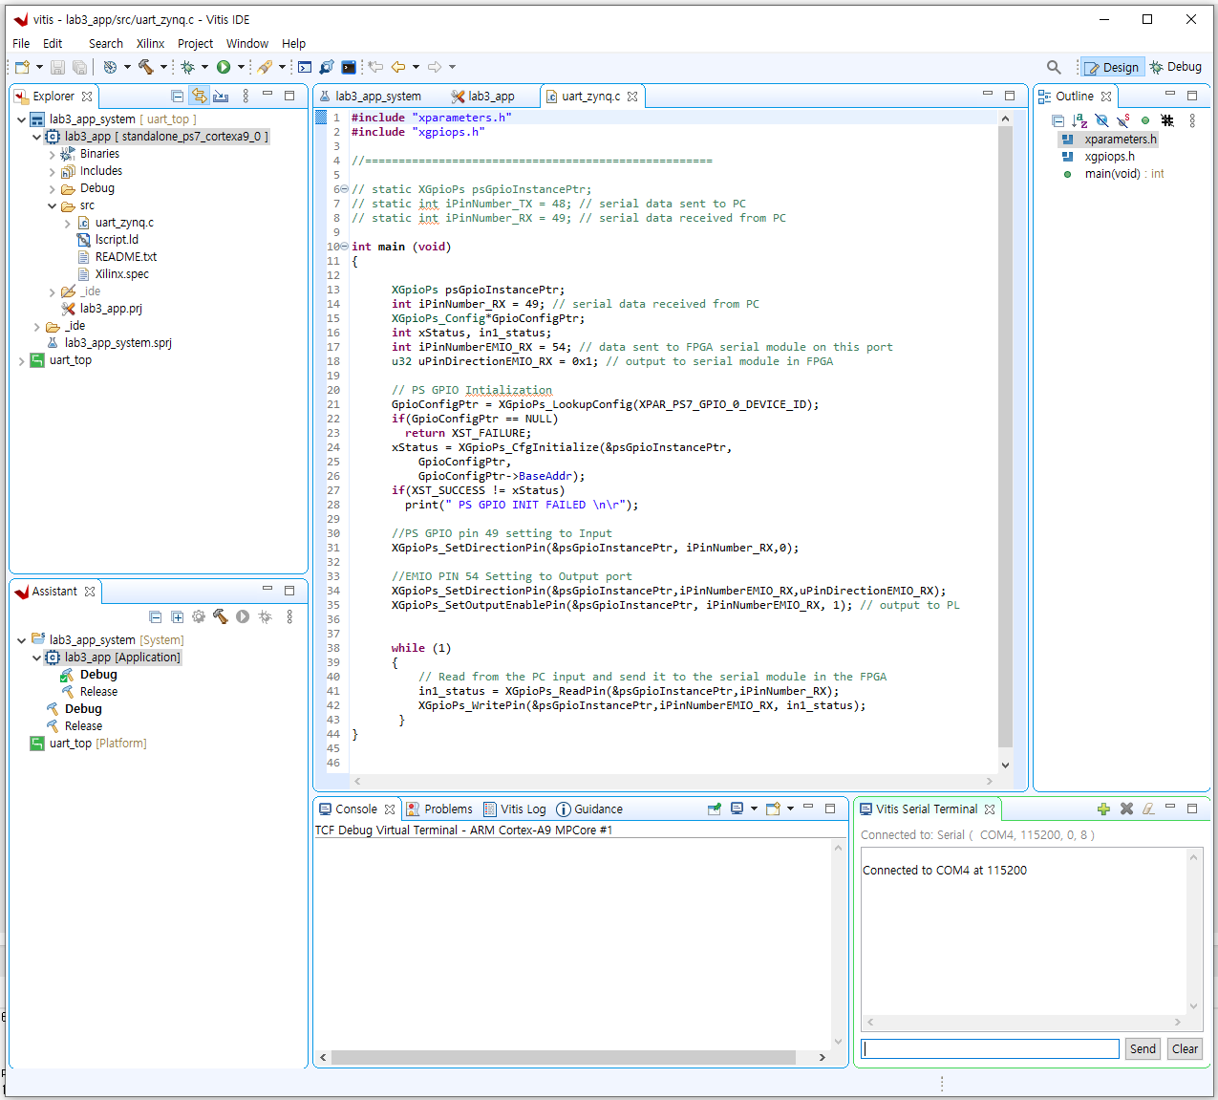Viewport: 1218px width, 1100px height.
Task: Open the Xilinx menu
Action: 150,43
